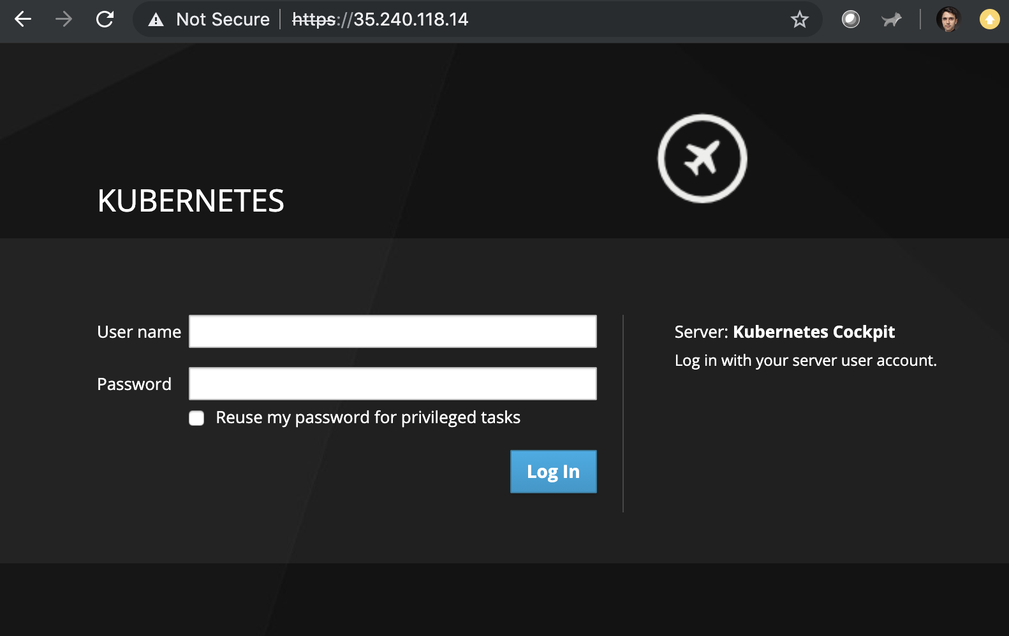Click the KUBERNETES heading
This screenshot has width=1009, height=636.
click(191, 201)
